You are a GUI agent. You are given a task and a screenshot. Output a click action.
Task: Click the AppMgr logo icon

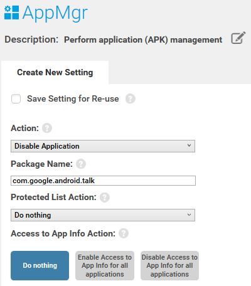point(11,13)
